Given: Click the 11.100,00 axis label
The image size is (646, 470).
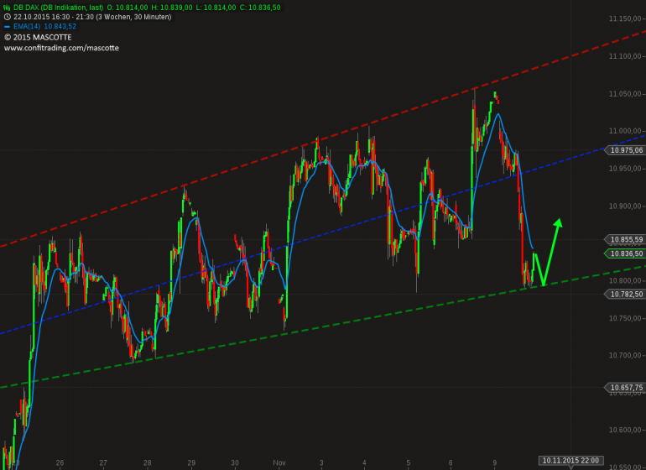Looking at the screenshot, I should click(625, 56).
